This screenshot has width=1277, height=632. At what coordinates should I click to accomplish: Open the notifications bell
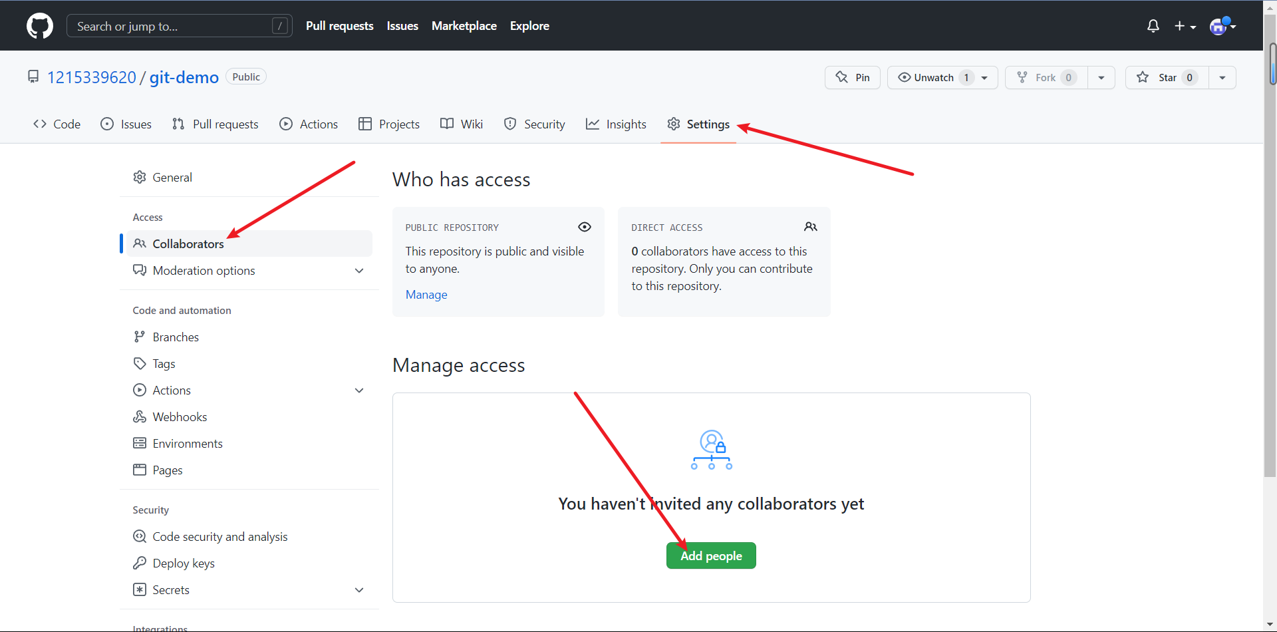click(1153, 26)
